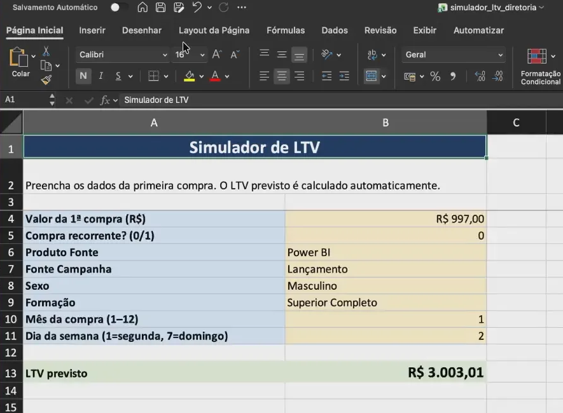This screenshot has width=563, height=413.
Task: Click the Copy icon
Action: click(46, 65)
